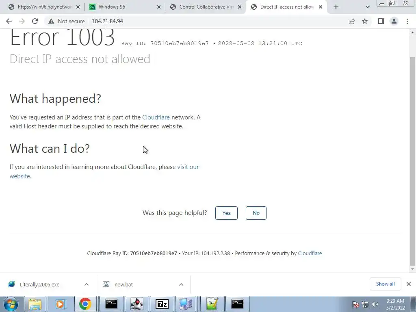Open the footer Cloudflare security link
The height and width of the screenshot is (312, 416).
click(310, 253)
